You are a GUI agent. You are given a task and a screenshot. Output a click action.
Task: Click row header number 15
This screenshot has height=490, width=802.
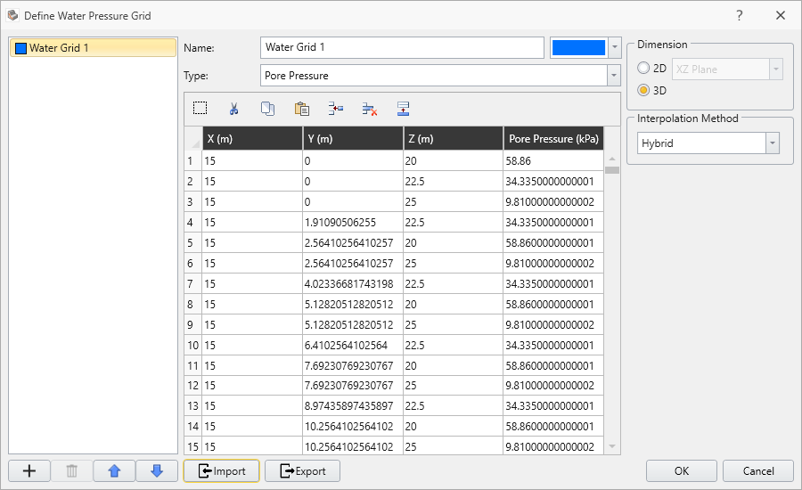193,446
